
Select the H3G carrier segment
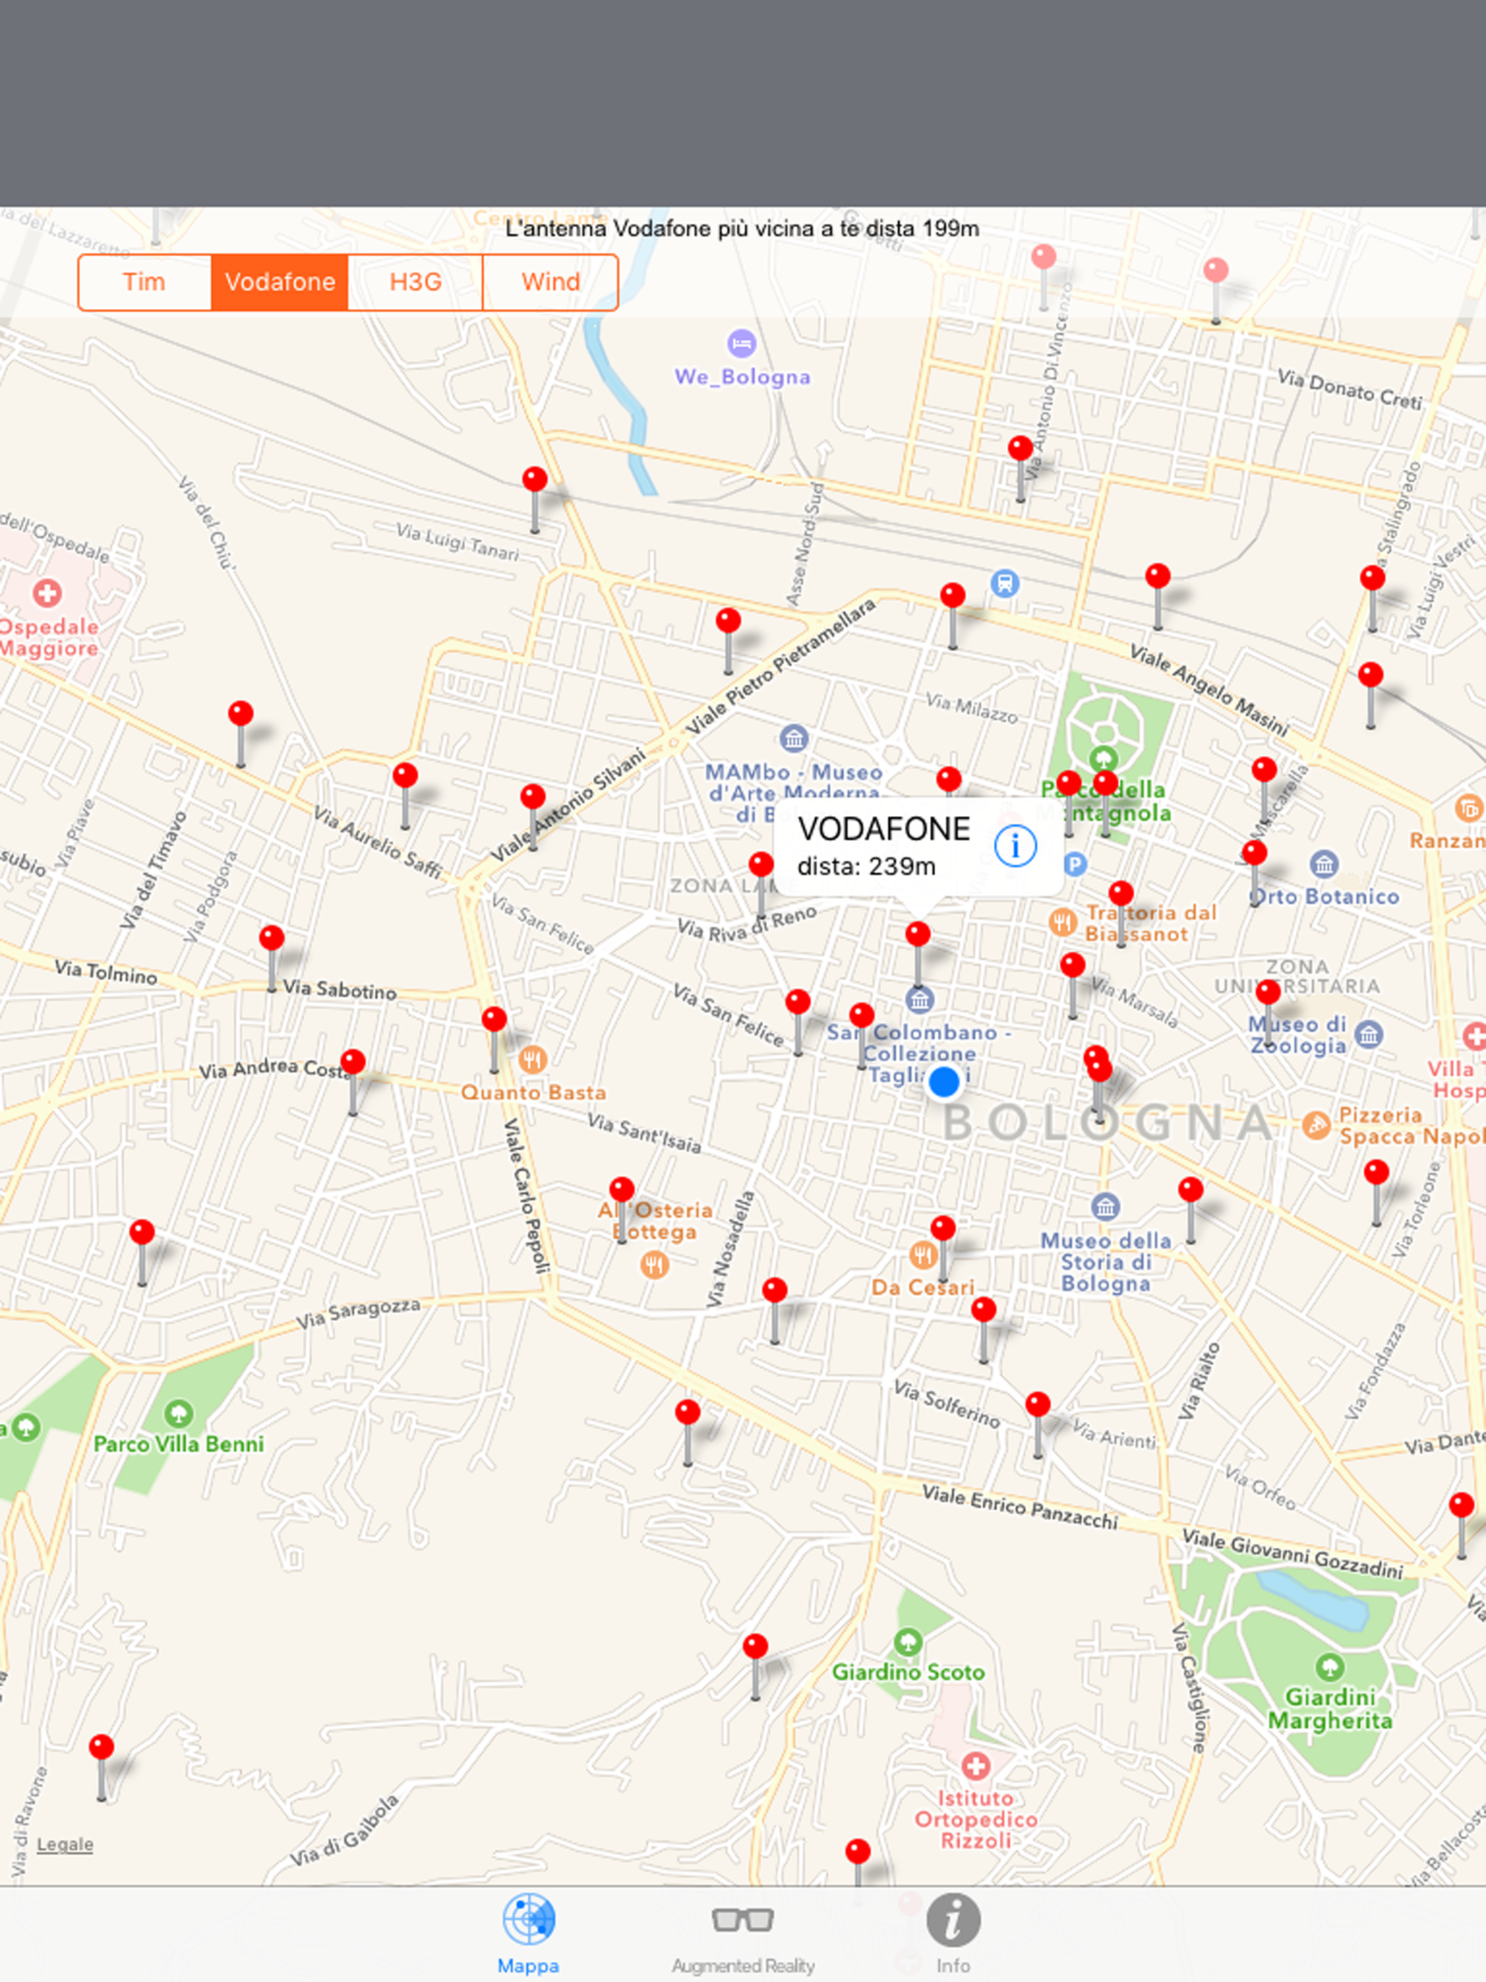[415, 282]
